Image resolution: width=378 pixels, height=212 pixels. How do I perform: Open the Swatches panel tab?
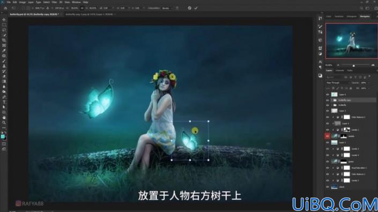tap(339, 17)
